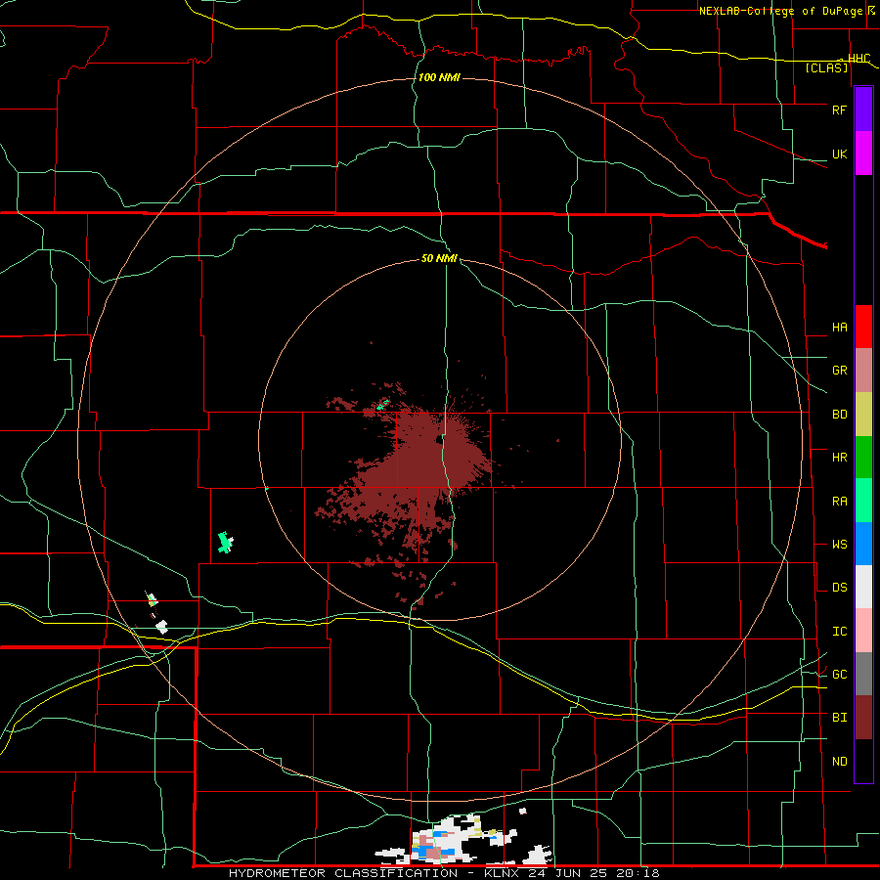Select the pink GR legend color block
The image size is (880, 880).
(863, 371)
